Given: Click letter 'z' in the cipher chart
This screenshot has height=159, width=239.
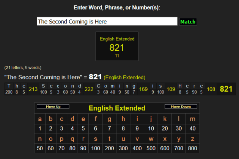Looking at the screenshot, I should coord(192,139).
